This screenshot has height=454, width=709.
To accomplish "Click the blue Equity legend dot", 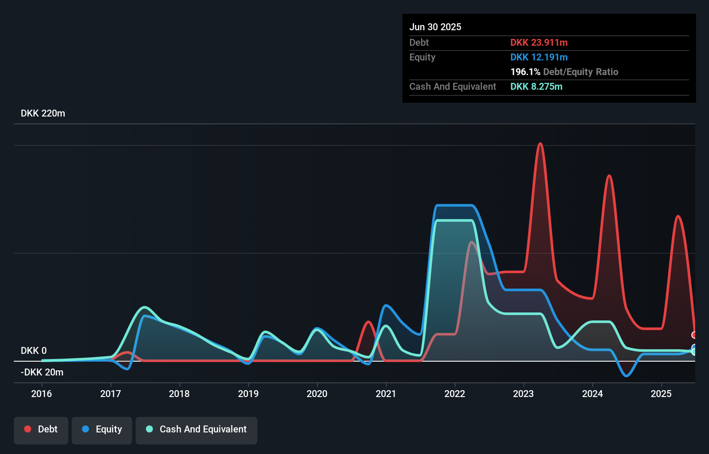I will tap(86, 429).
